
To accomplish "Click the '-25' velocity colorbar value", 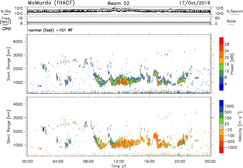I will tap(228, 130).
